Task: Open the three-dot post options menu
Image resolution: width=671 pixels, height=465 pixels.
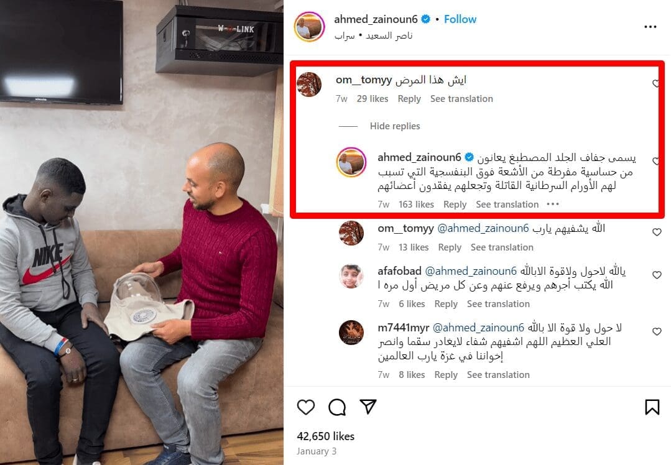Action: 650,27
